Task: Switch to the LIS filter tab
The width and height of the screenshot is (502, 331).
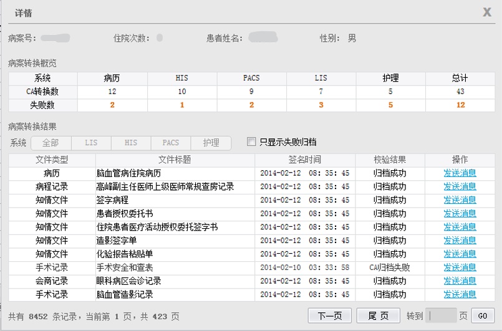Action: 91,143
